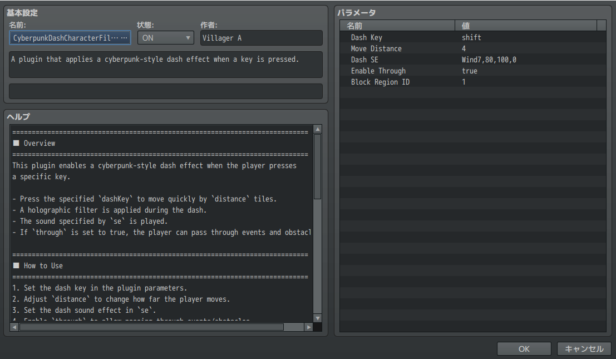
Task: Select the Move Distance parameter row
Action: coord(472,48)
